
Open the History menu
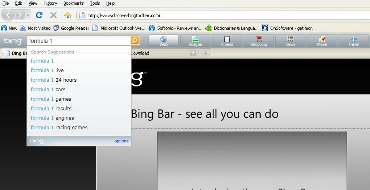(50, 3)
